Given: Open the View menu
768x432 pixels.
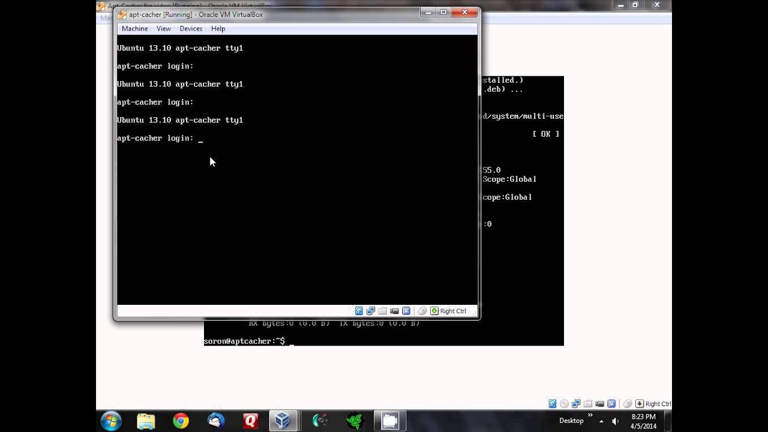Looking at the screenshot, I should point(164,29).
